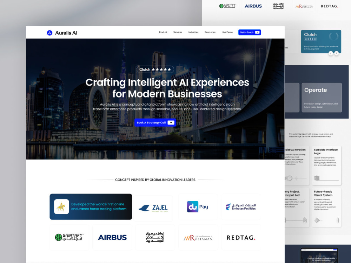
Task: Select Resources in the top navigation
Action: point(210,32)
